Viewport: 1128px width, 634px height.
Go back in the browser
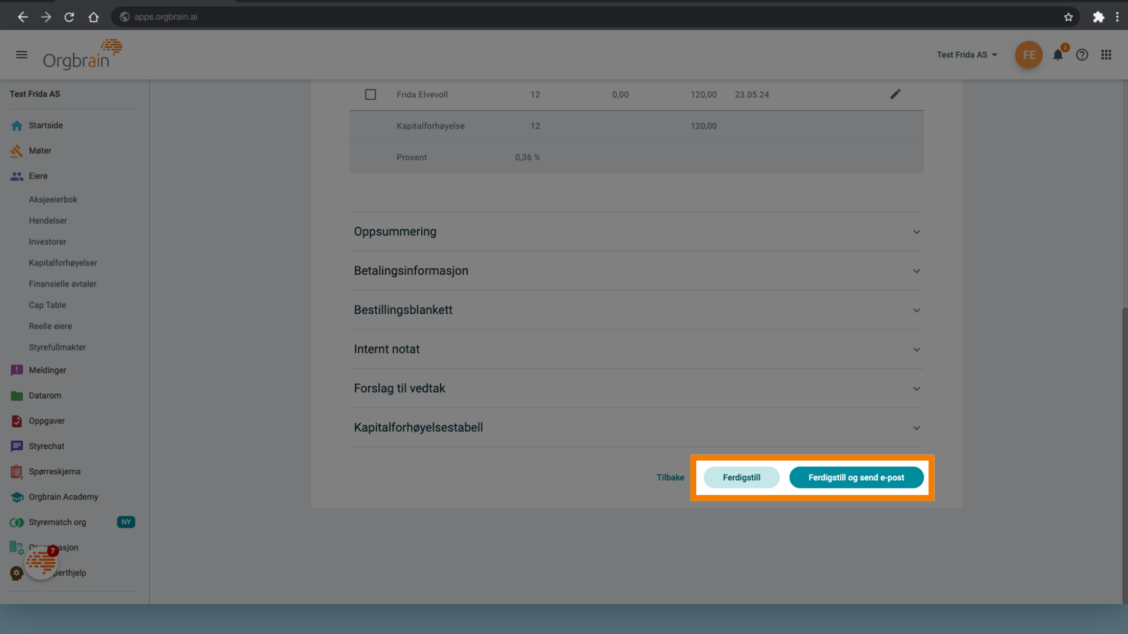(22, 17)
